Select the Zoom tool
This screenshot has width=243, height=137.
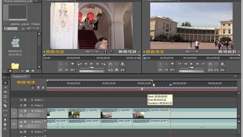[x=5, y=129]
